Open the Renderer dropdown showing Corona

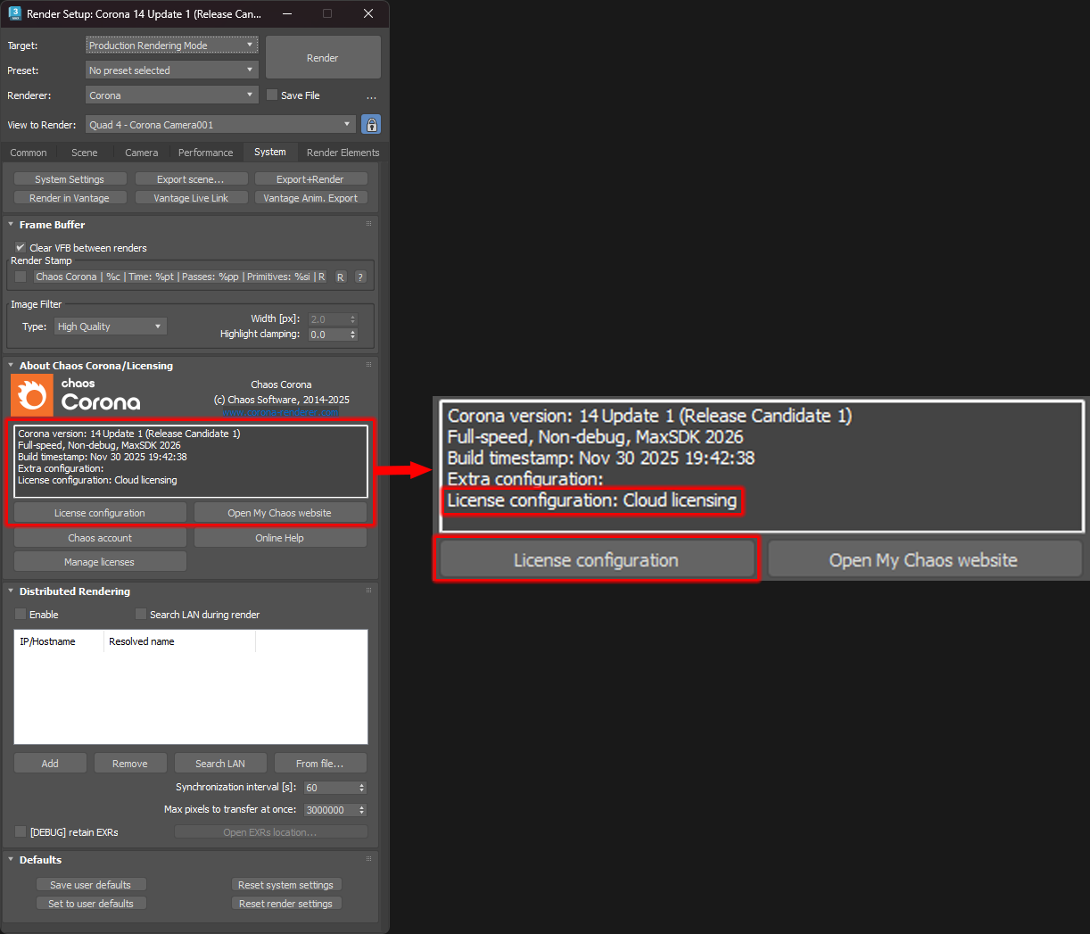click(172, 95)
